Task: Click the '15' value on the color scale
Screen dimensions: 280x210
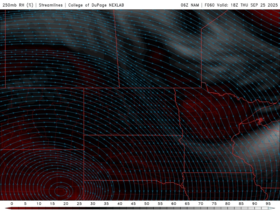Action: 52,204
